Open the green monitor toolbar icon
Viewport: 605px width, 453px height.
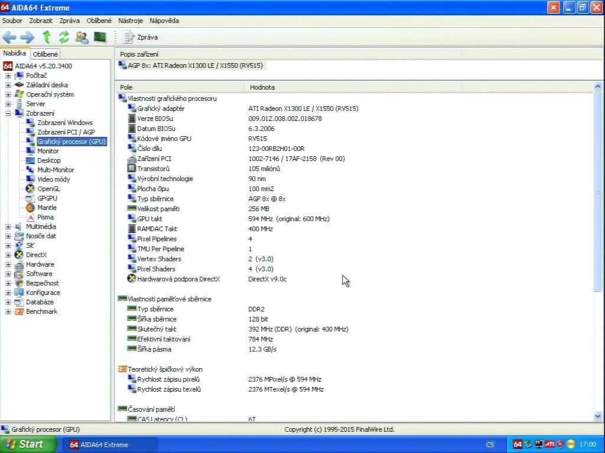point(100,37)
